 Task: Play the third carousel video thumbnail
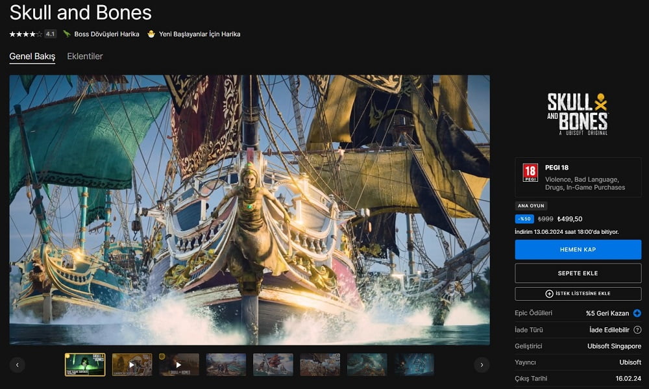click(x=179, y=364)
